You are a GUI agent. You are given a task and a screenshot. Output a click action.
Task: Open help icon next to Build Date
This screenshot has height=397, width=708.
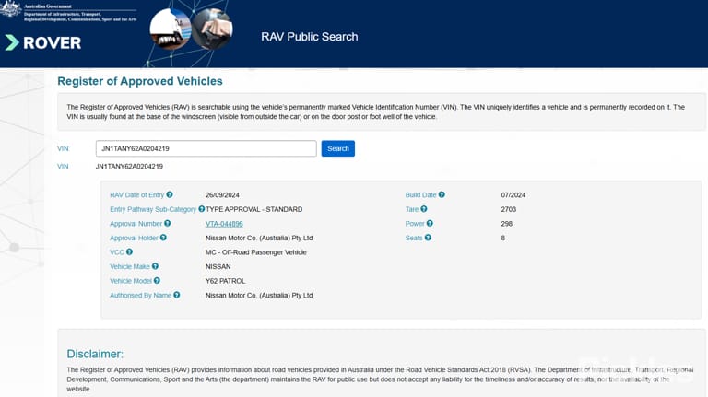click(x=442, y=194)
